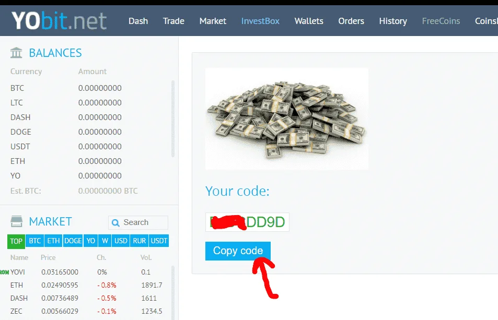Click the Est. BTC total value

point(108,191)
